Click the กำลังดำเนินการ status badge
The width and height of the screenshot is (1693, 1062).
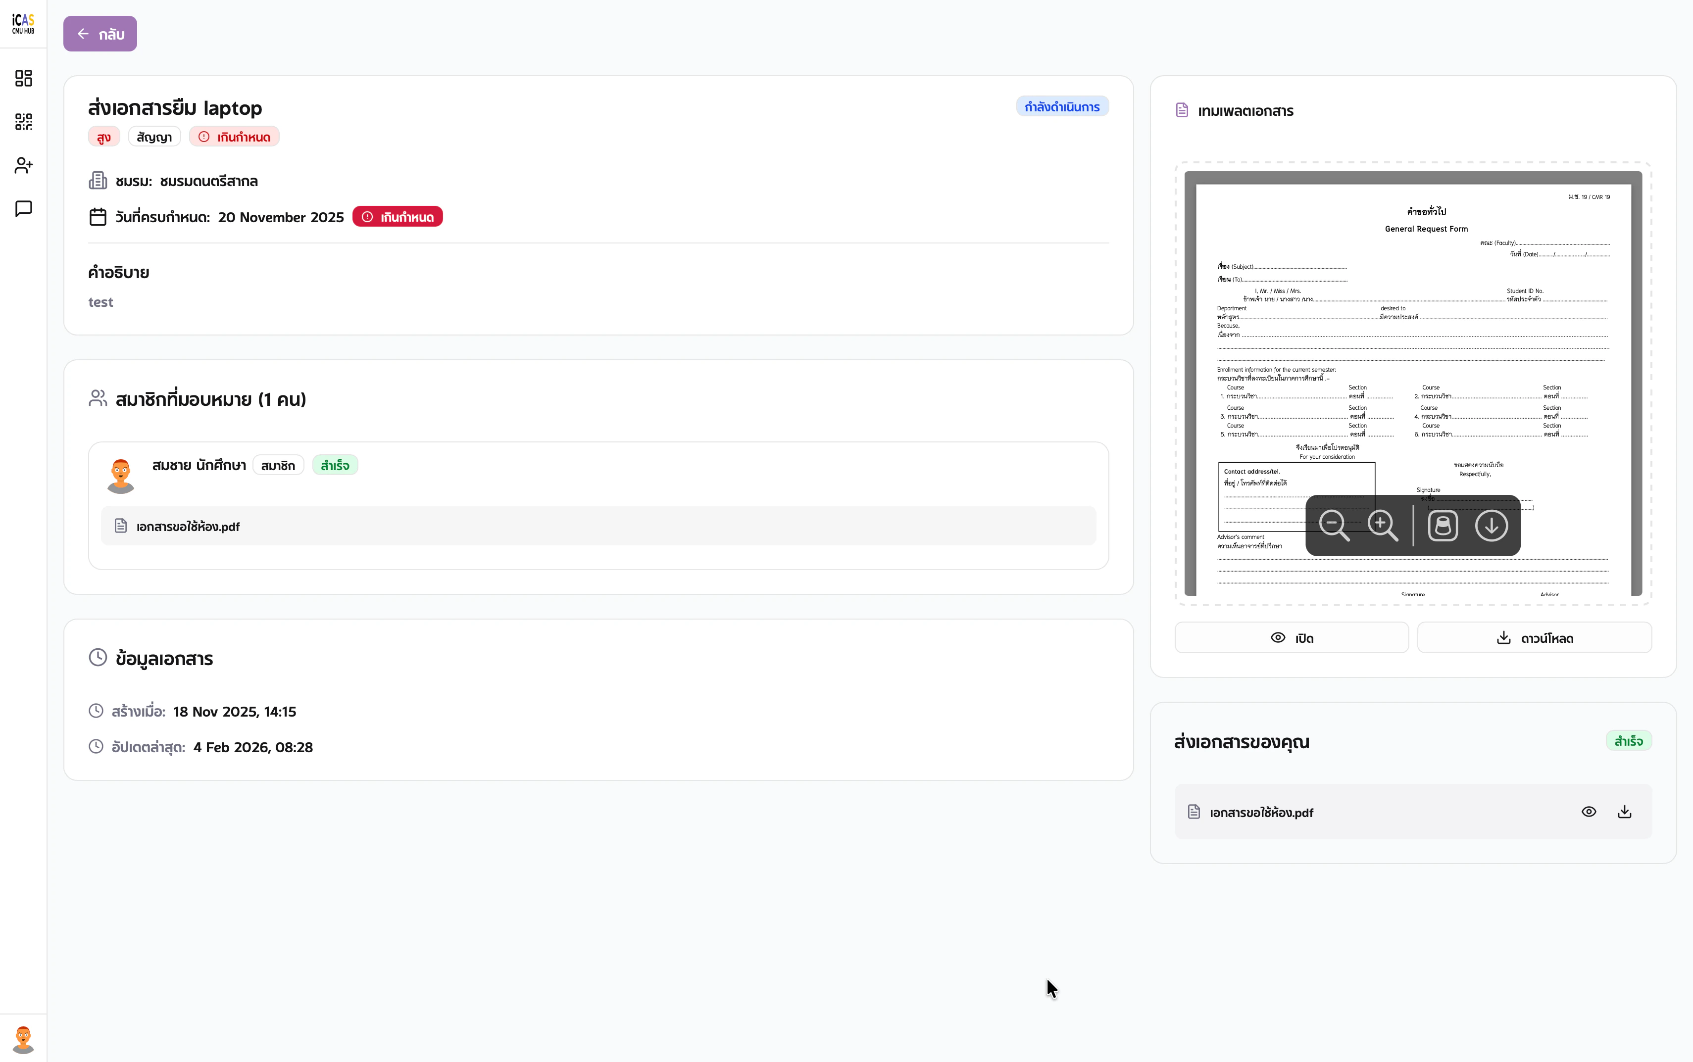coord(1062,107)
